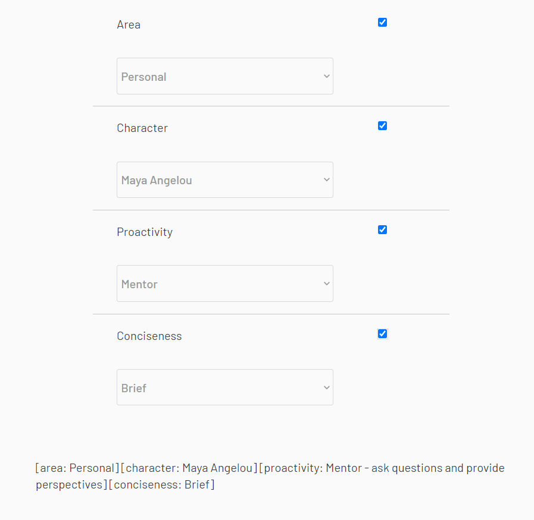Click the Proactivity label
This screenshot has height=520, width=534.
coord(145,232)
